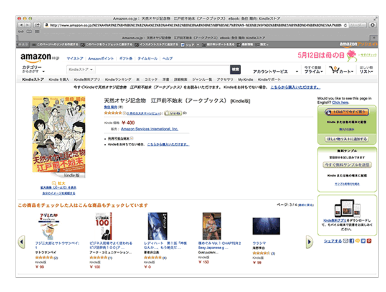The height and width of the screenshot is (292, 386).
Task: Click the zoom magnifier under book cover
Action: coord(54,183)
